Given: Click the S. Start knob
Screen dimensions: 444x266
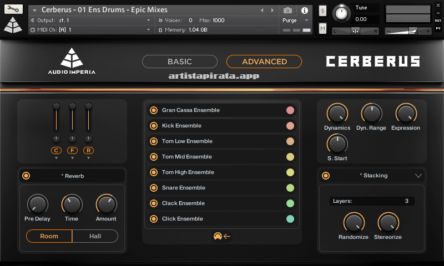Looking at the screenshot, I should [337, 144].
